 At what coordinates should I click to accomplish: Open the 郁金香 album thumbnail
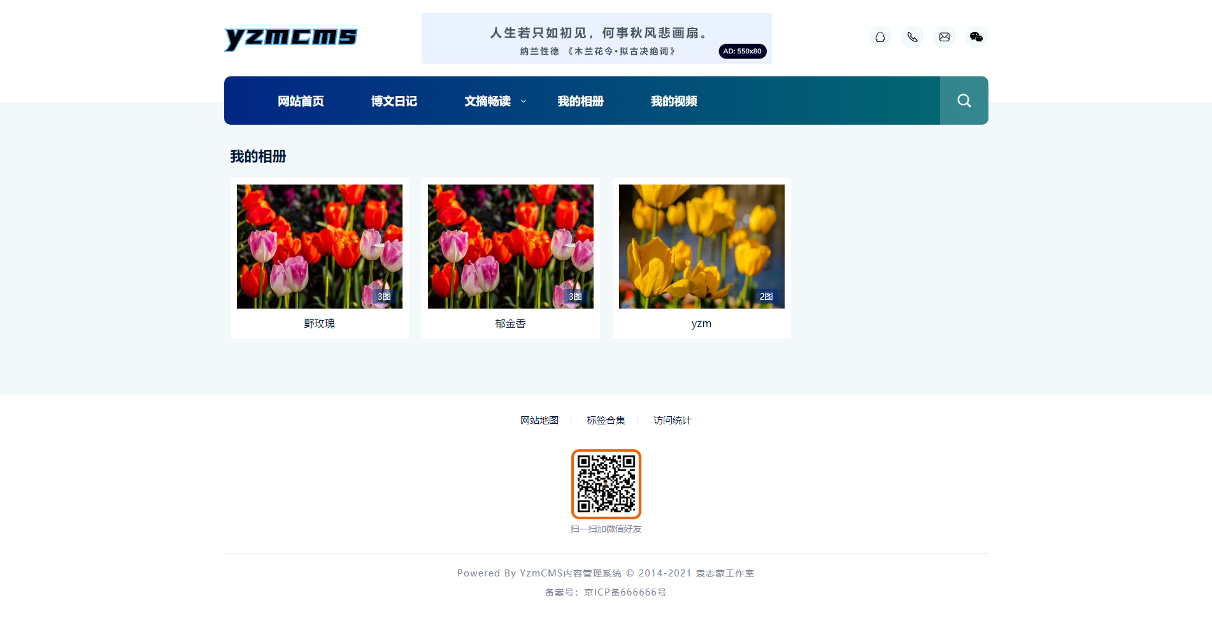(x=511, y=247)
